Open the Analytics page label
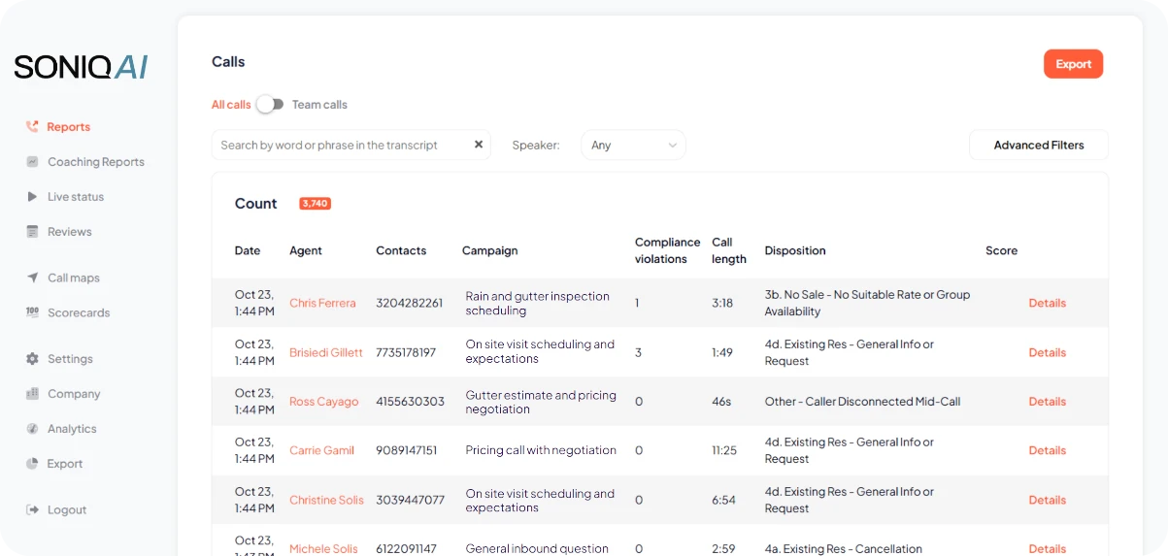 coord(72,428)
